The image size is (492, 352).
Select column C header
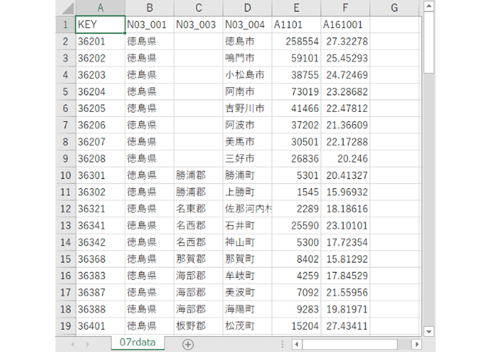pos(198,8)
